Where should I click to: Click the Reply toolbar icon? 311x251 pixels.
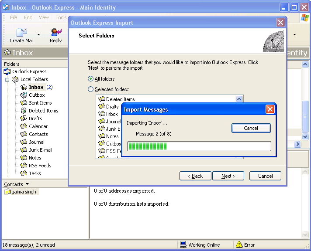click(56, 32)
